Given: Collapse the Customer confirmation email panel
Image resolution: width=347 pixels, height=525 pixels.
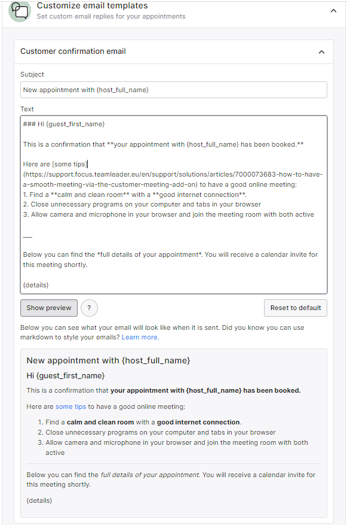Looking at the screenshot, I should click(x=321, y=52).
